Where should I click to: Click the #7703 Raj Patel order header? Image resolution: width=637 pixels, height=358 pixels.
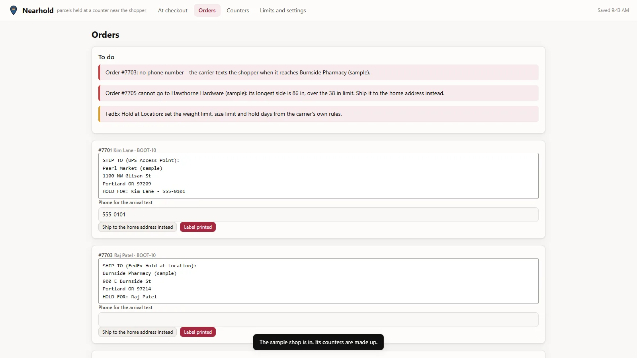(x=127, y=255)
